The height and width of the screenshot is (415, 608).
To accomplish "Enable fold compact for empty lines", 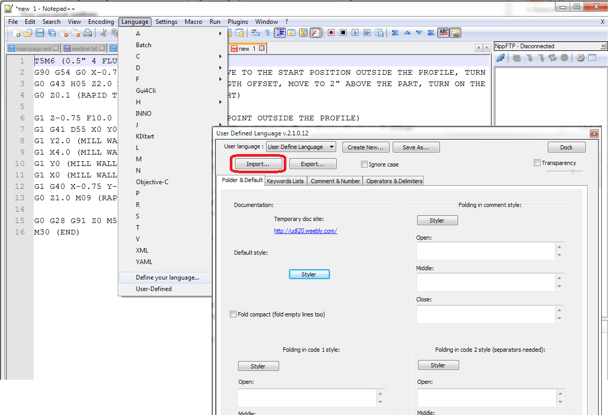I will point(233,314).
